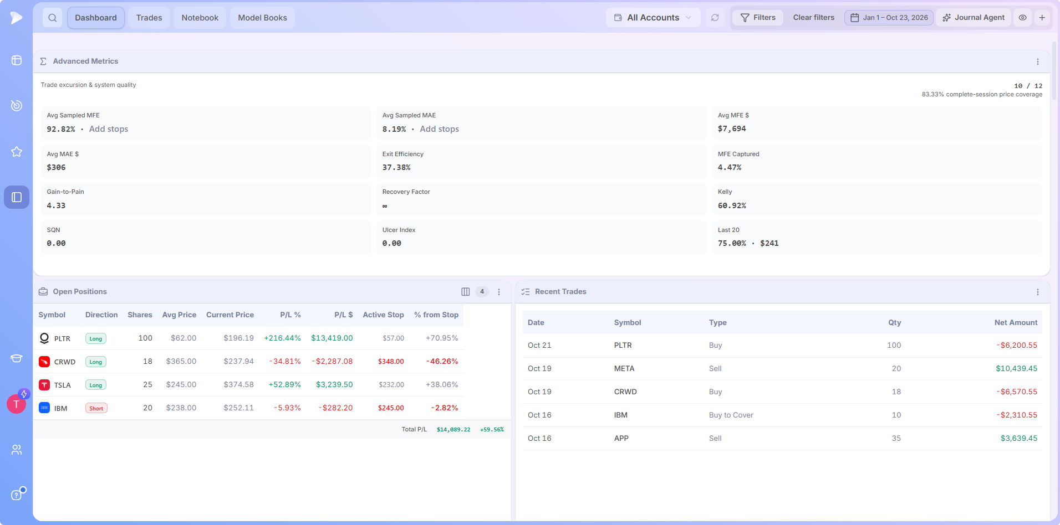Click the APP symbol in Recent Trades

tap(621, 439)
